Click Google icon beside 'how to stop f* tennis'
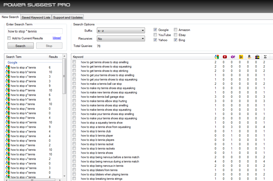 pyautogui.click(x=8, y=90)
